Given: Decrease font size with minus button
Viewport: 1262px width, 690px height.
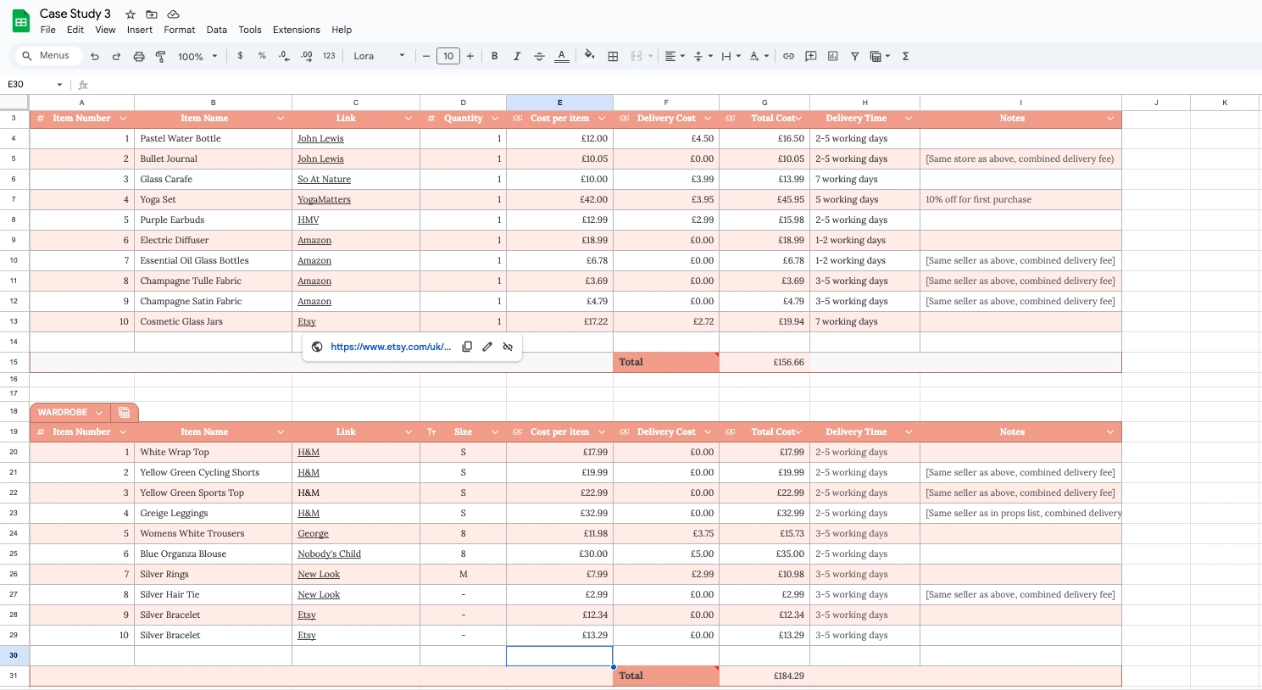Looking at the screenshot, I should pyautogui.click(x=426, y=56).
